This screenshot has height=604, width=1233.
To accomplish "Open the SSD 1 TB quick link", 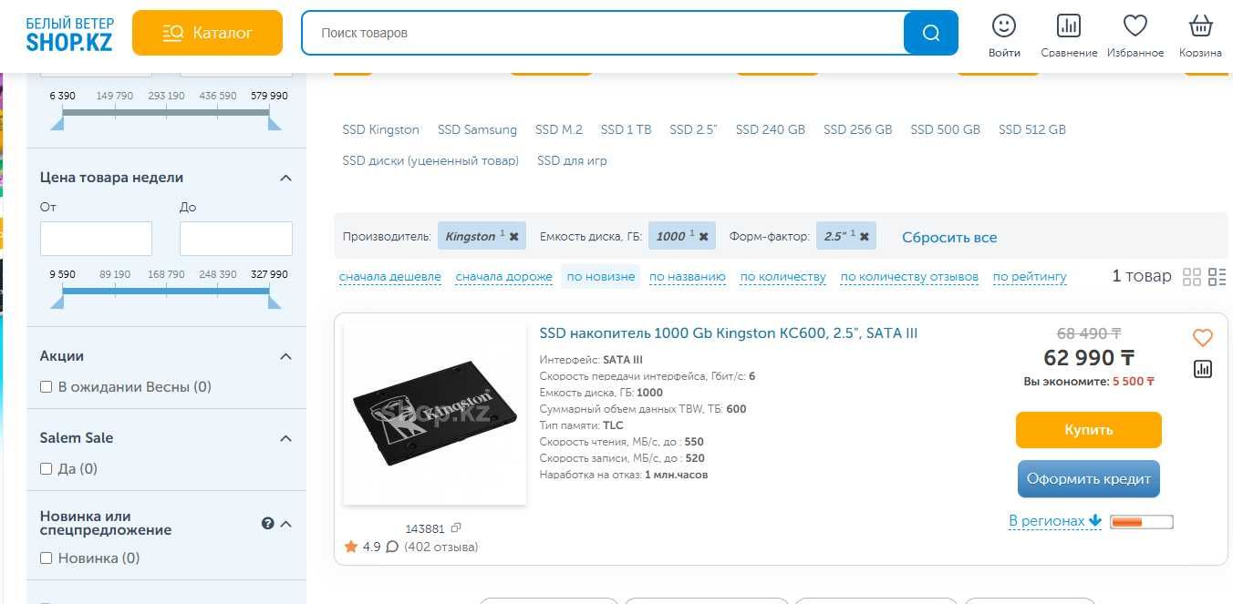I will (627, 129).
